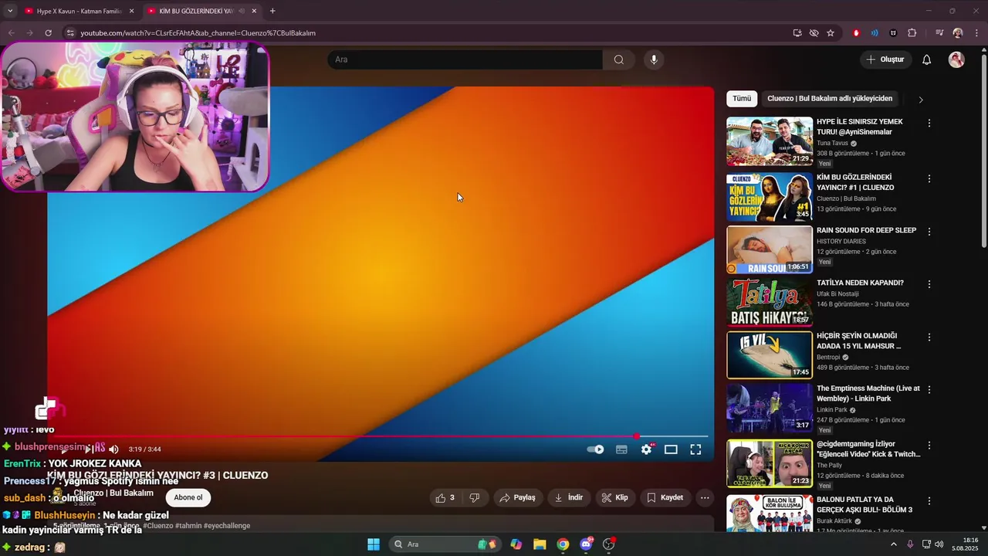
Task: Open Chrome media controls icon
Action: [x=939, y=33]
